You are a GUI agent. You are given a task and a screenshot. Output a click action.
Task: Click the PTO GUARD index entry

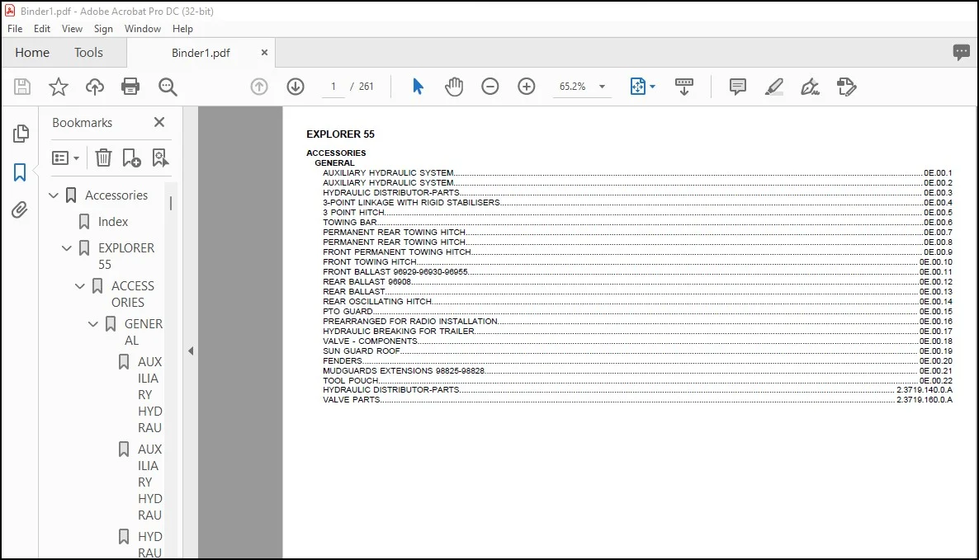[348, 311]
